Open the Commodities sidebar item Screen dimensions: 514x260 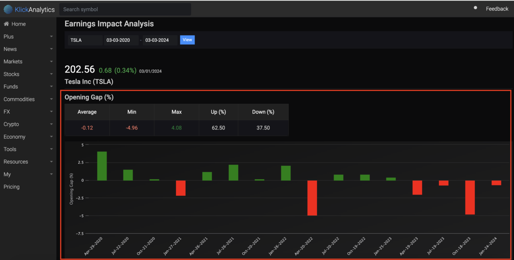pos(19,99)
